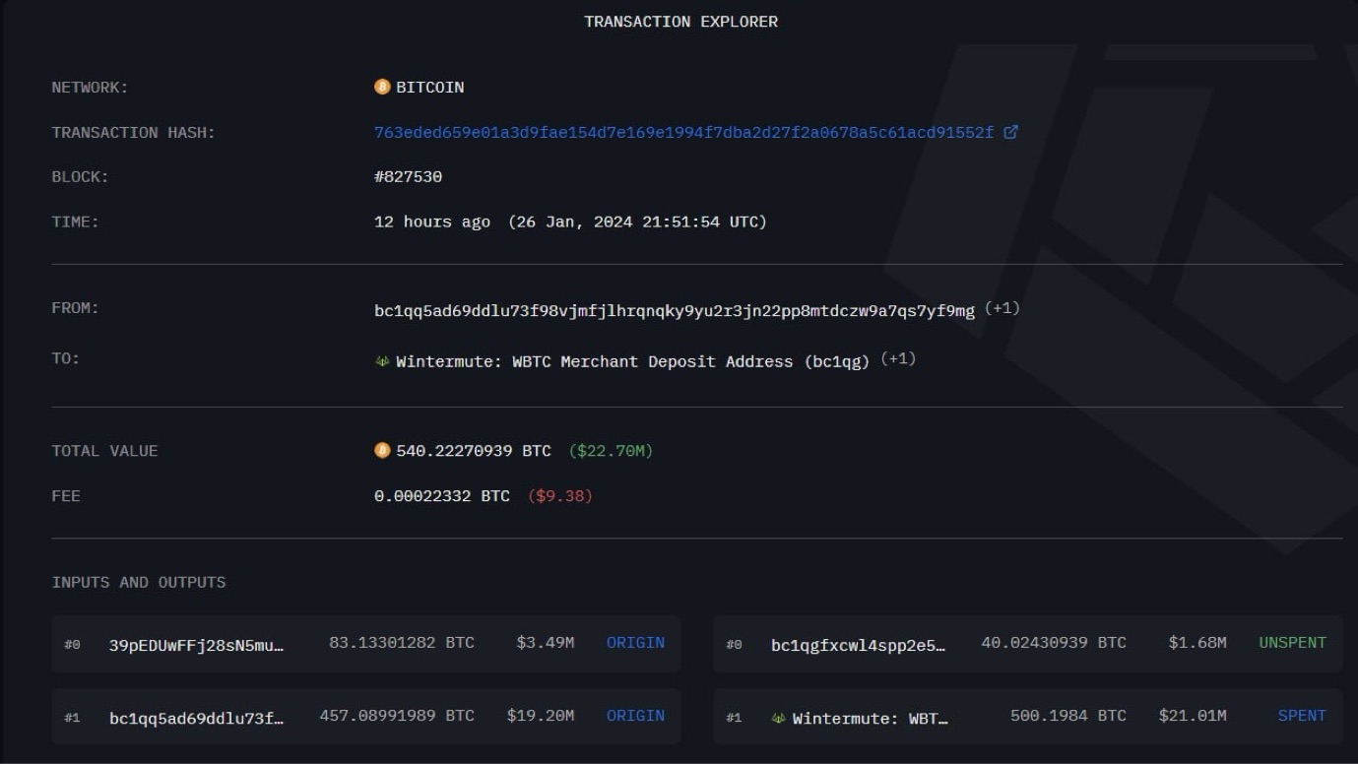Open the transaction hash link
The height and width of the screenshot is (764, 1358).
(x=683, y=132)
